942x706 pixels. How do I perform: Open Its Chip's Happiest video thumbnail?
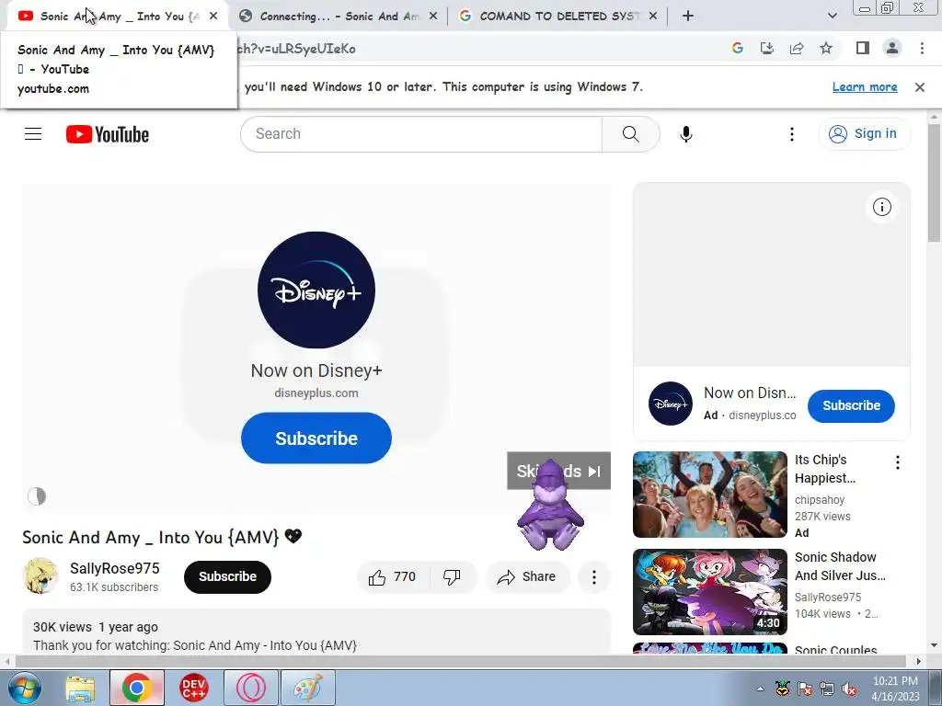coord(709,495)
